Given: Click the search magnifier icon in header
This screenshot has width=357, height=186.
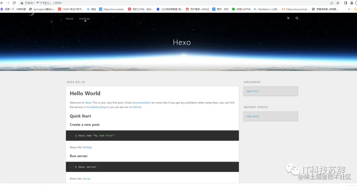Looking at the screenshot, I should (297, 18).
